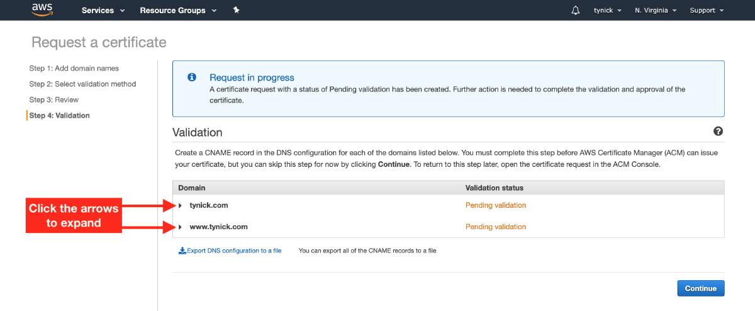The width and height of the screenshot is (755, 311).
Task: Open the Support menu
Action: pos(707,11)
